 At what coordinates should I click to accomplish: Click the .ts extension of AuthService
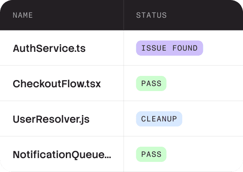80,49
